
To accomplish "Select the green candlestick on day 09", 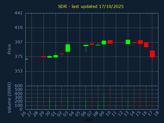I will tap(104, 43).
